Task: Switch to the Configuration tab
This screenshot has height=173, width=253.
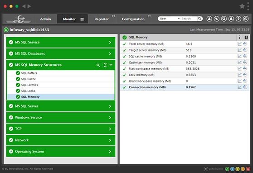Action: (133, 19)
